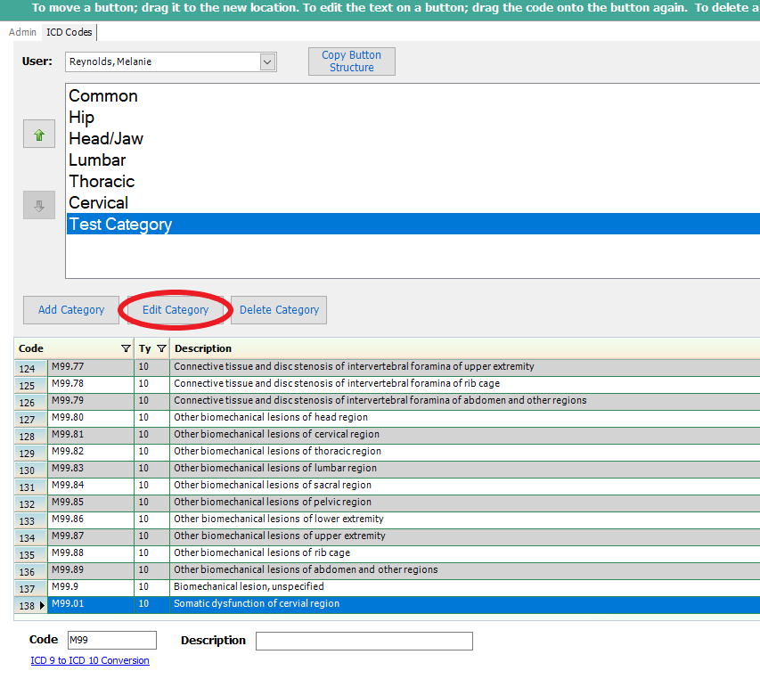This screenshot has width=760, height=679.
Task: Click the Copy Button Structure button
Action: (351, 61)
